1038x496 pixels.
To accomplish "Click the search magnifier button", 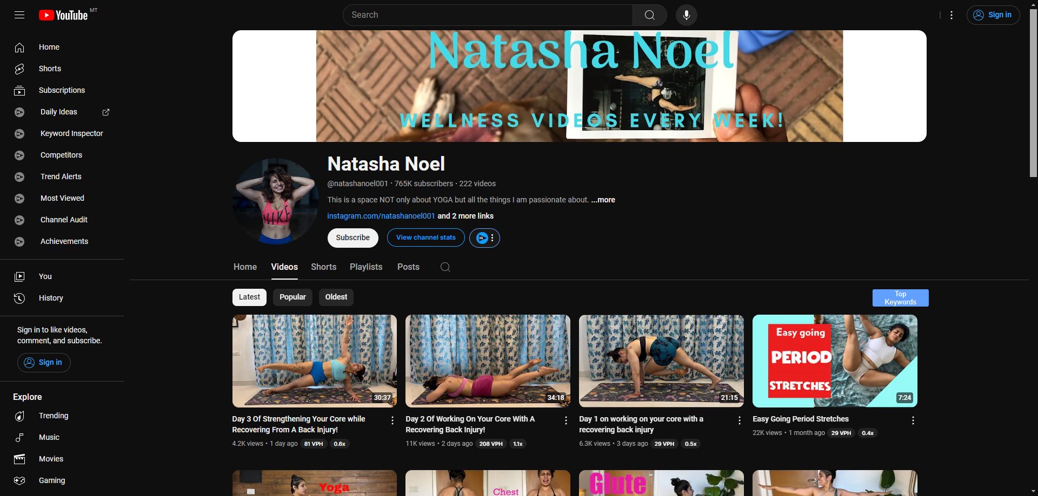I will click(x=649, y=15).
